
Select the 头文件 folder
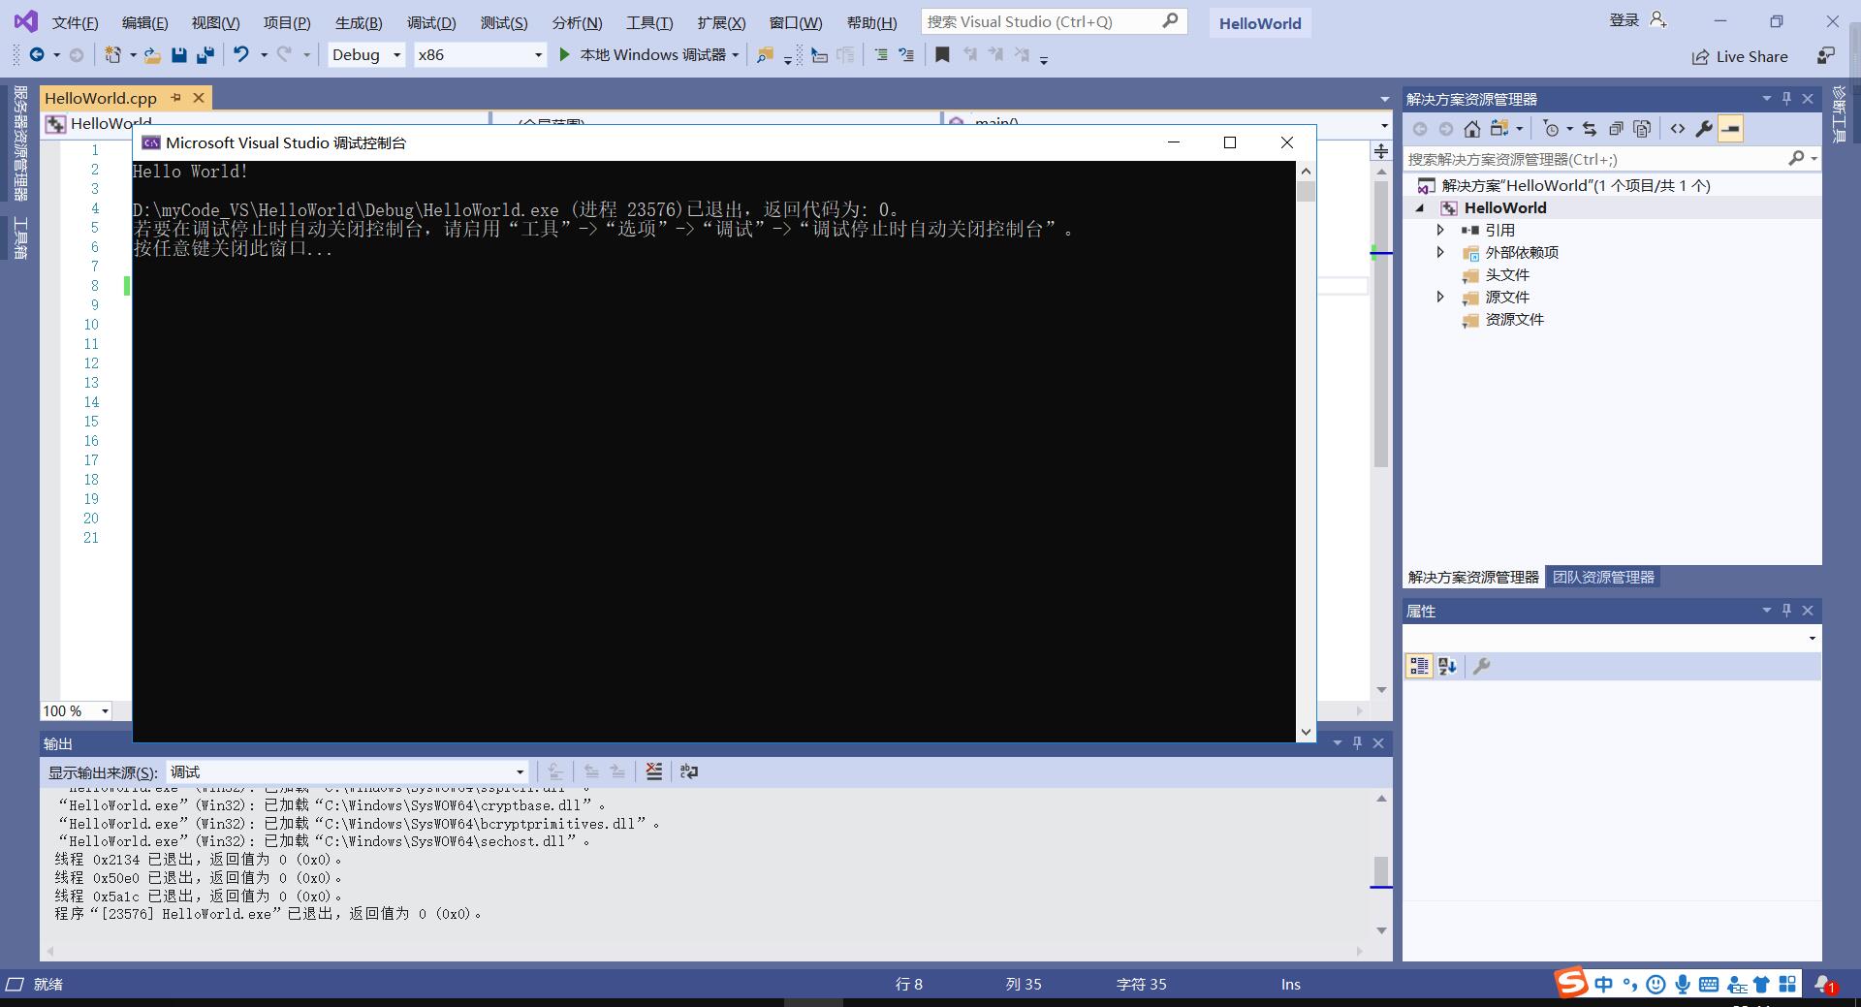pos(1507,274)
